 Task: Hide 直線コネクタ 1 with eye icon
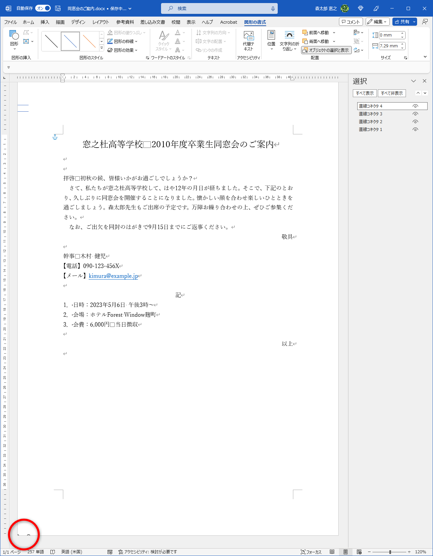pyautogui.click(x=415, y=130)
